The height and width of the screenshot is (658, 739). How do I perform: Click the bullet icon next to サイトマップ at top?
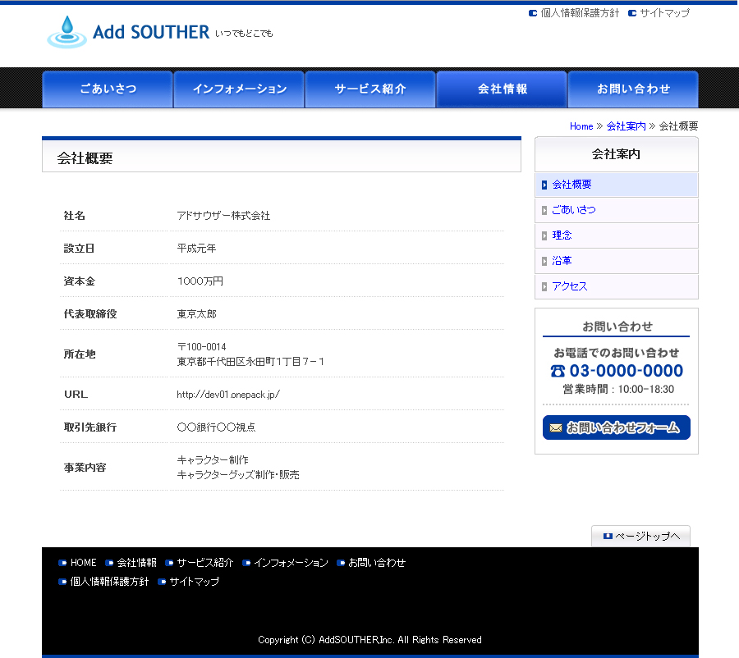pos(631,13)
